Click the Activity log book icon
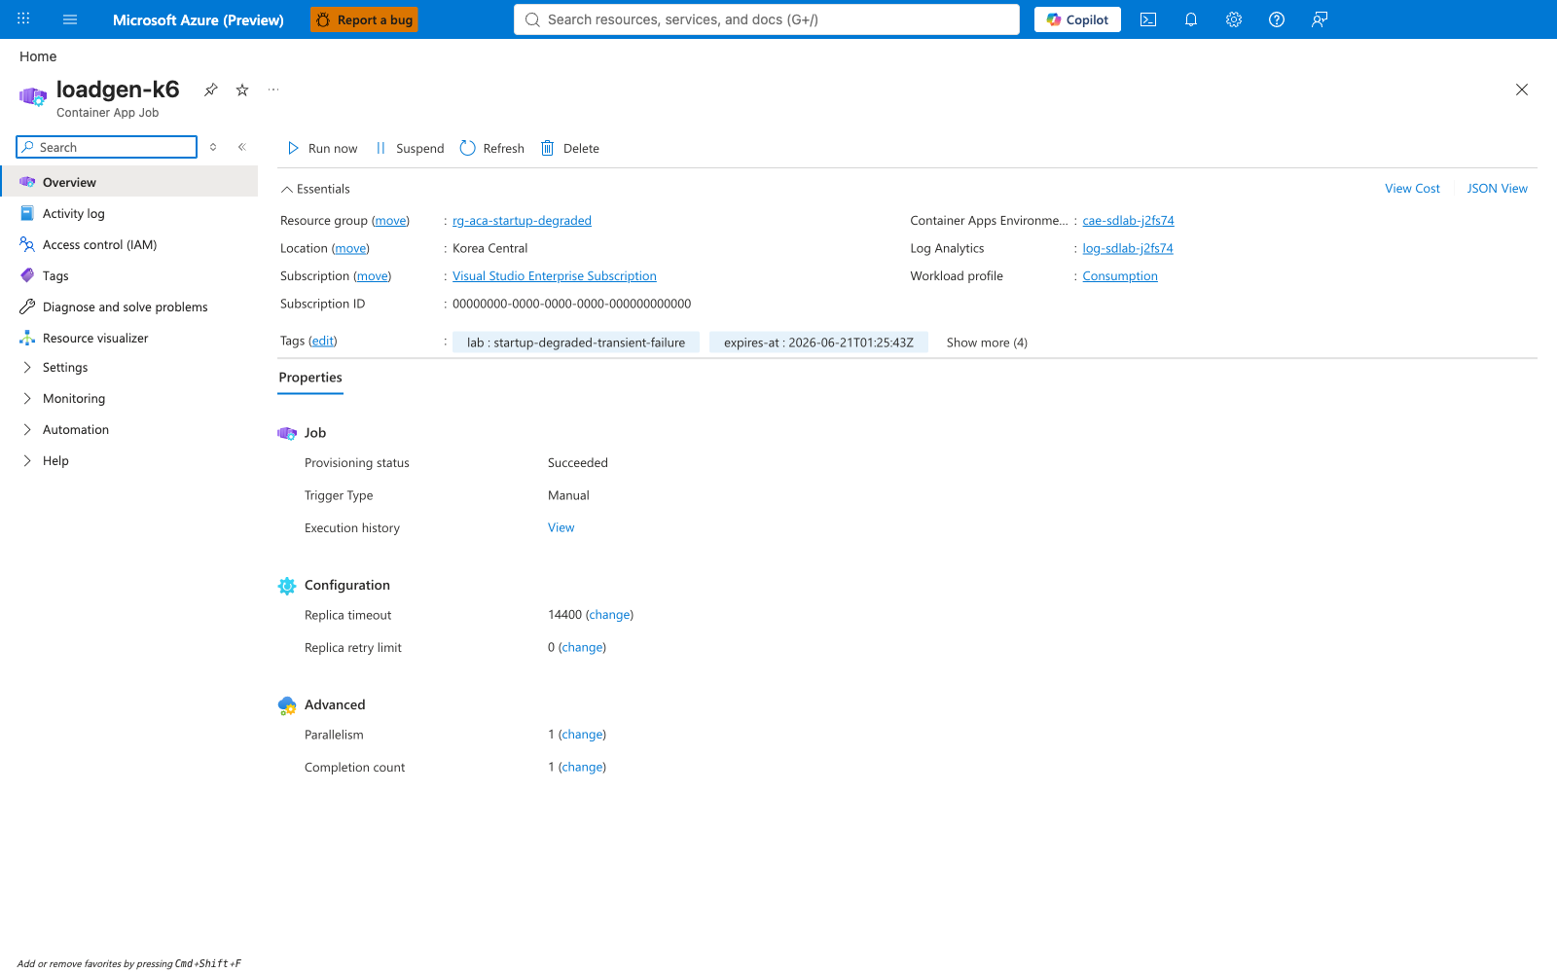 [27, 213]
